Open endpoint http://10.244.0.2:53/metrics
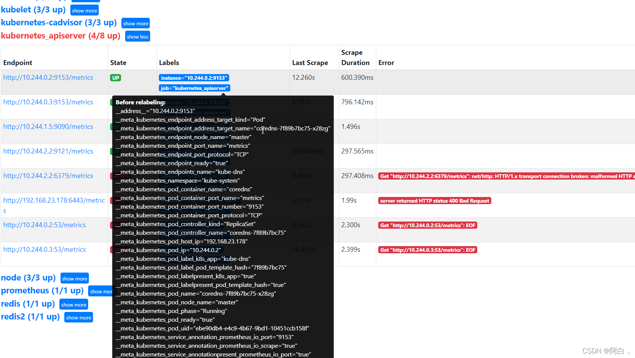635x358 pixels. coord(45,225)
